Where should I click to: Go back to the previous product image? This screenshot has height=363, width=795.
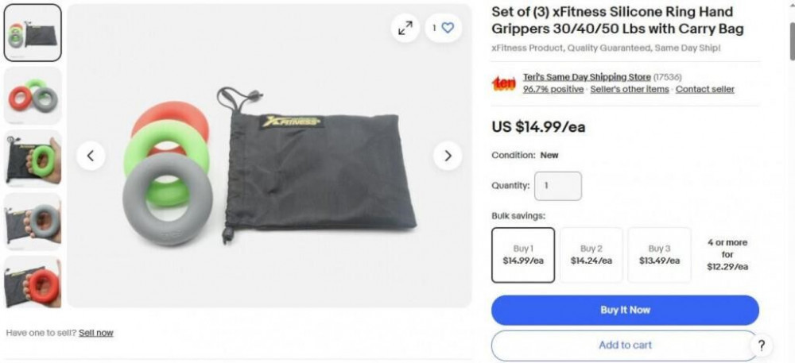[91, 156]
